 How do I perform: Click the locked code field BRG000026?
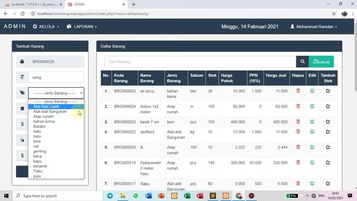click(56, 61)
